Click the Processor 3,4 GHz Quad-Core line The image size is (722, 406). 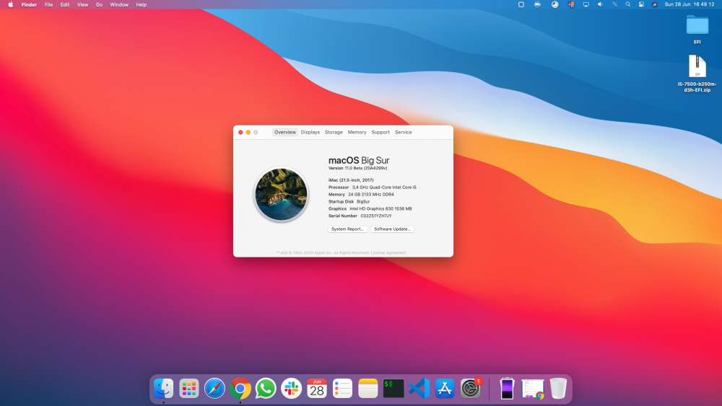(372, 187)
